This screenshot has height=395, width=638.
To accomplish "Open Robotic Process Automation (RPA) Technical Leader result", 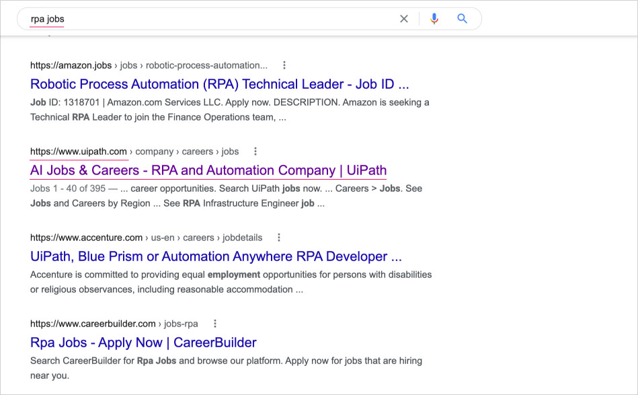I will coord(219,84).
